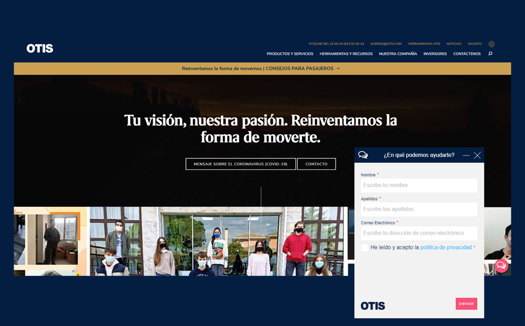Click the OTIS logo in header
525x326 pixels.
40,48
